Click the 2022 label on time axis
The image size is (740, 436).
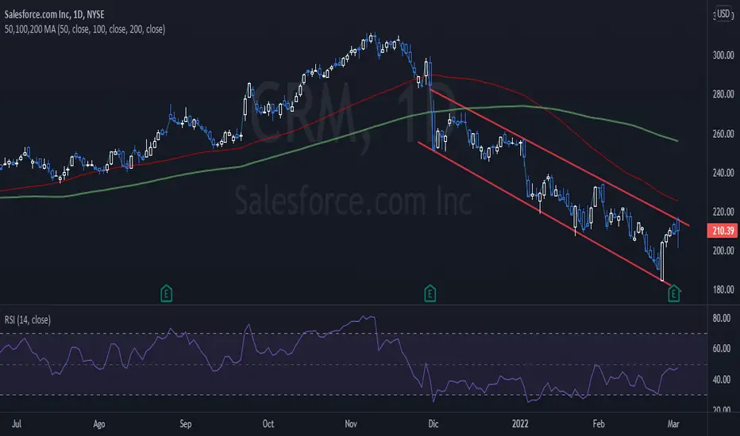click(520, 424)
